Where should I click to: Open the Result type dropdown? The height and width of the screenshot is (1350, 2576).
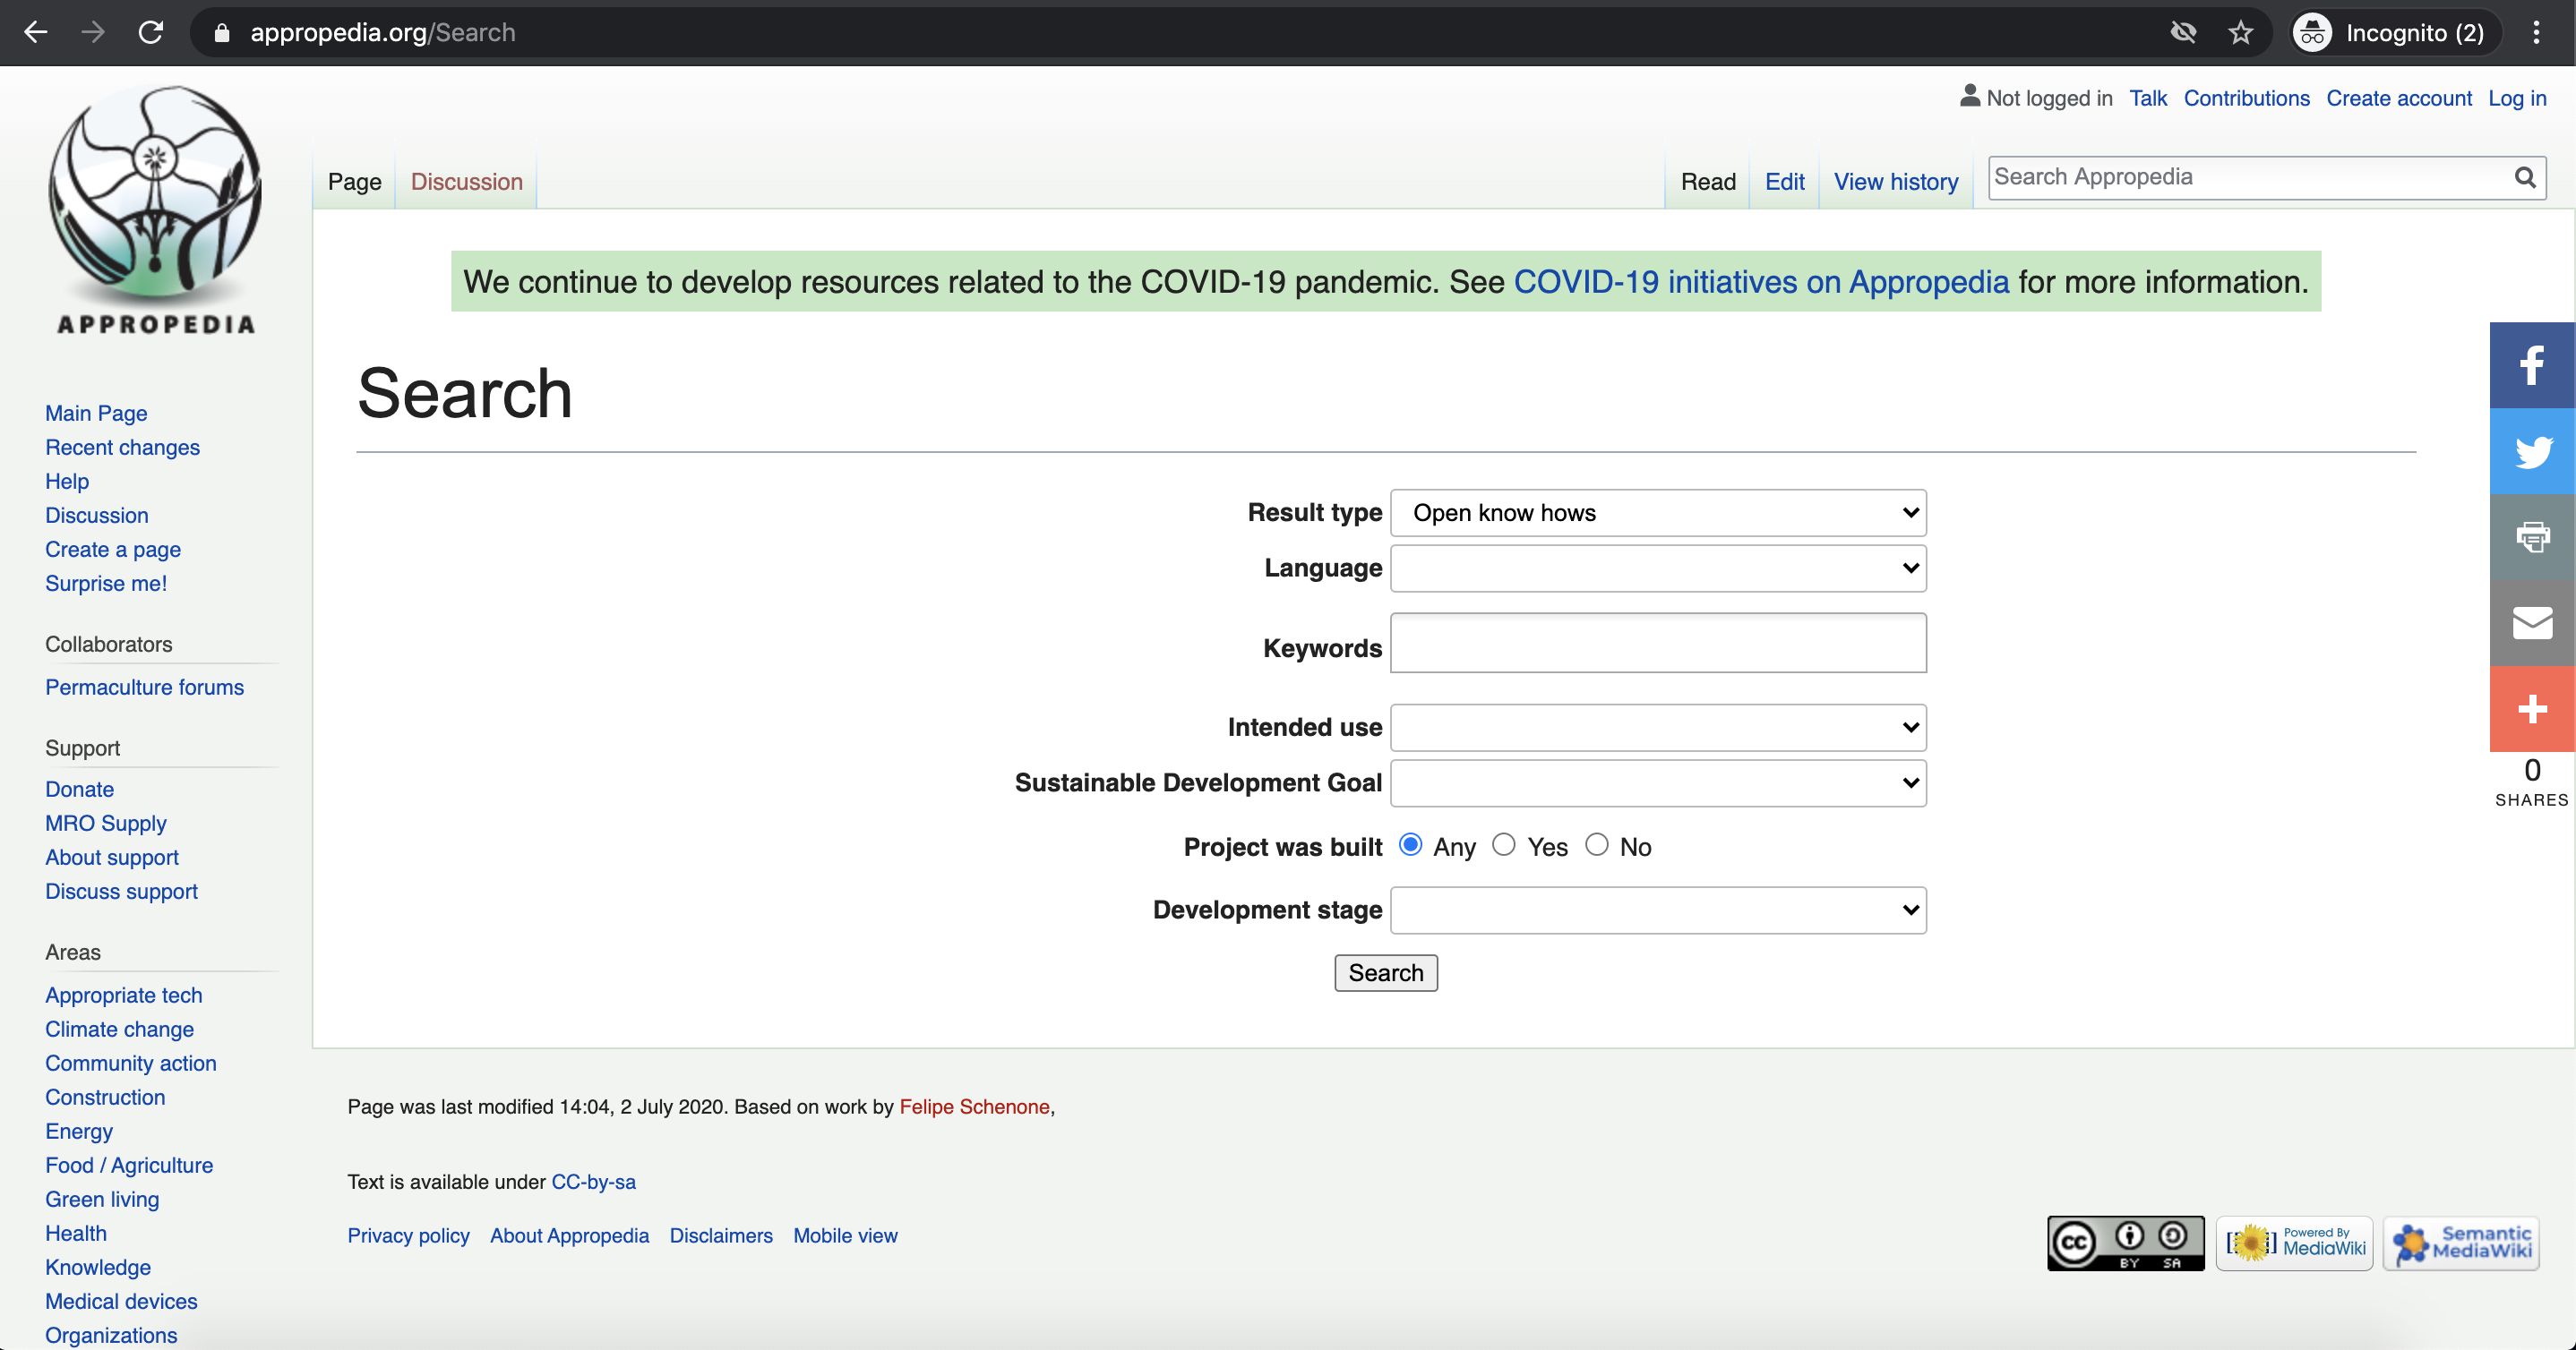pos(1657,514)
